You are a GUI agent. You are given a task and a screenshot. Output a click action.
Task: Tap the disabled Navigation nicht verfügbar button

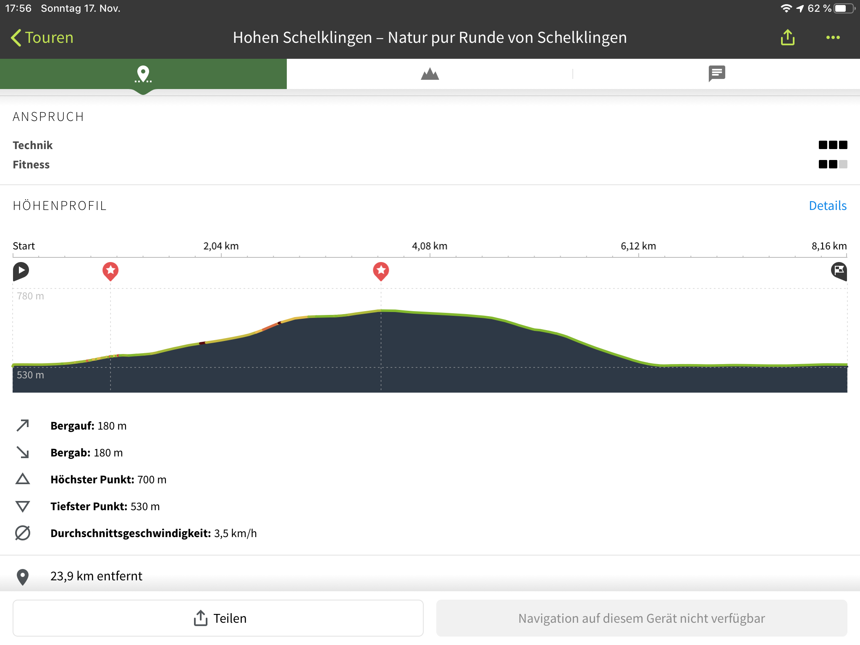coord(641,618)
